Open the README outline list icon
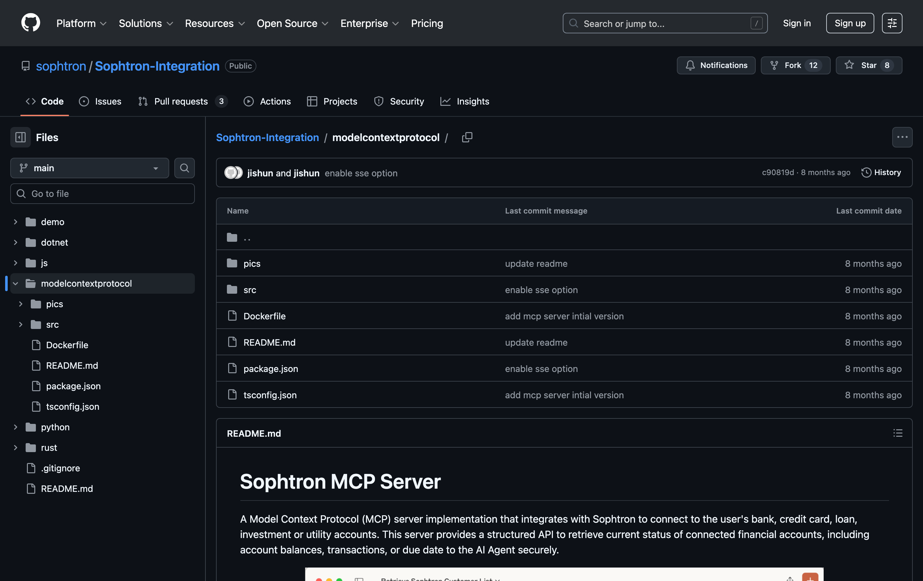The width and height of the screenshot is (923, 581). pyautogui.click(x=897, y=434)
